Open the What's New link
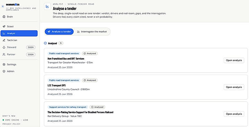Image resolution: width=249 pixels, height=127 pixels. click(x=9, y=116)
